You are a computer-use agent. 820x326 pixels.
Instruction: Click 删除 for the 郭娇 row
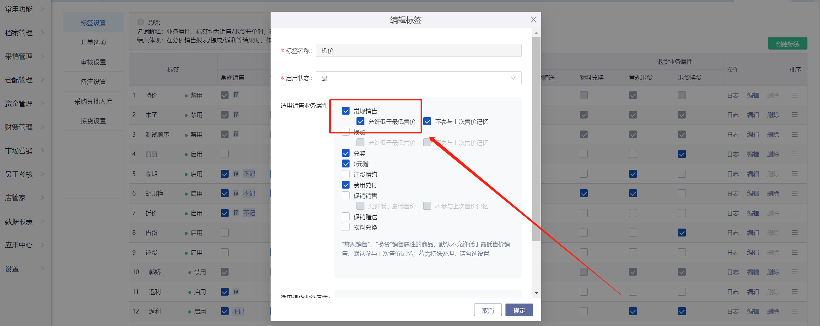(773, 272)
